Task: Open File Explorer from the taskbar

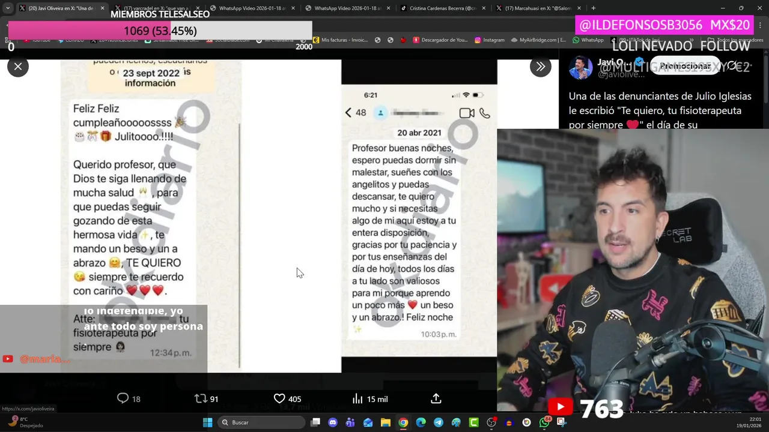Action: [x=386, y=422]
